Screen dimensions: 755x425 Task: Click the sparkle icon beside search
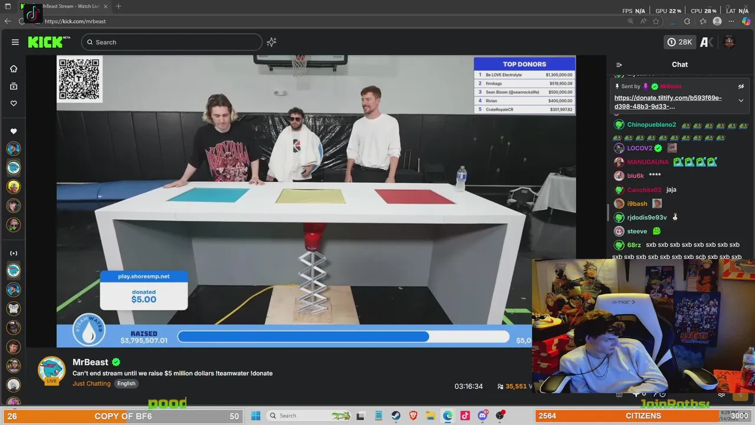tap(271, 42)
